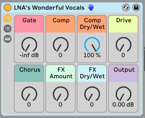The image size is (145, 118).
Task: Select the purple Output macro label
Action: click(123, 73)
